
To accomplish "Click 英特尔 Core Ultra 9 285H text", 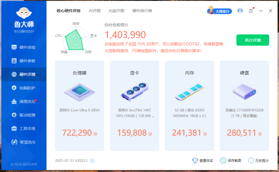I will pyautogui.click(x=80, y=110).
